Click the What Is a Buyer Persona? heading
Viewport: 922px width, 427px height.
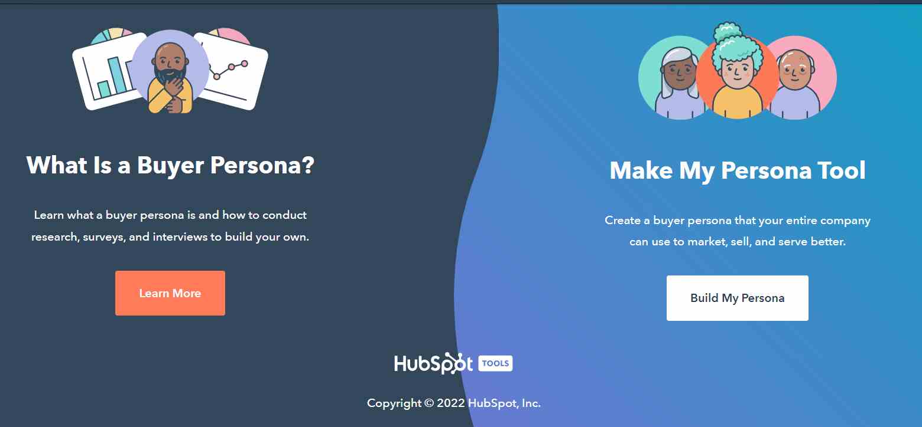(170, 165)
